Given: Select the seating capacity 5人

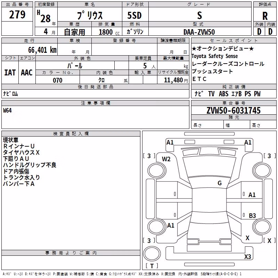Looking at the screenshot, I should [x=149, y=66].
